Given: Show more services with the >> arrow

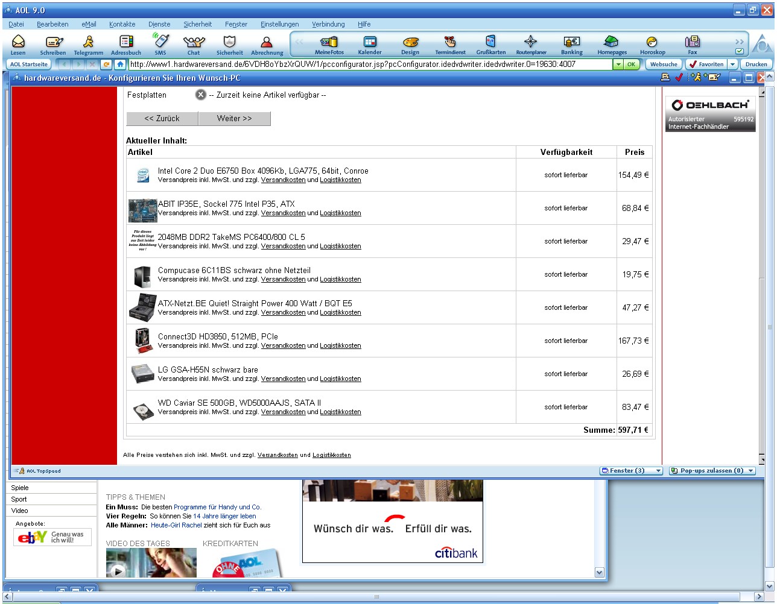Looking at the screenshot, I should click(740, 42).
